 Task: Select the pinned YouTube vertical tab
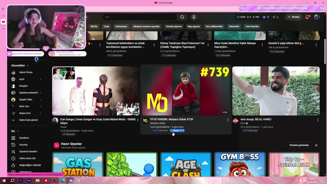3,22
